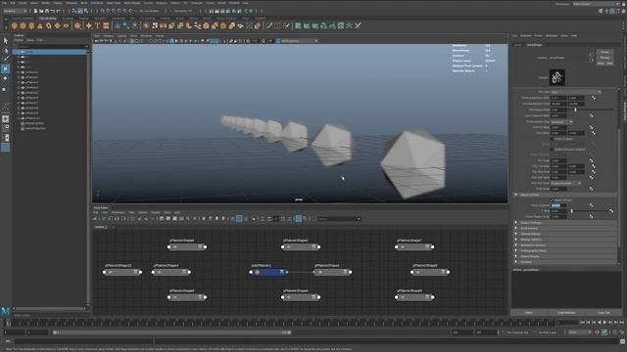Click the Multi-Cut tool shelf icon
The height and width of the screenshot is (352, 627).
pos(269,25)
